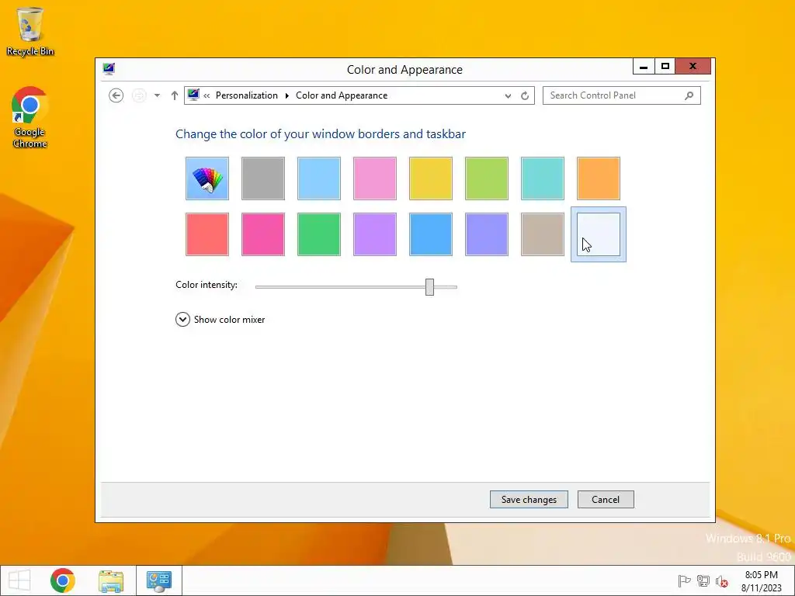Minimize the Color and Appearance window
Image resolution: width=795 pixels, height=596 pixels.
644,67
